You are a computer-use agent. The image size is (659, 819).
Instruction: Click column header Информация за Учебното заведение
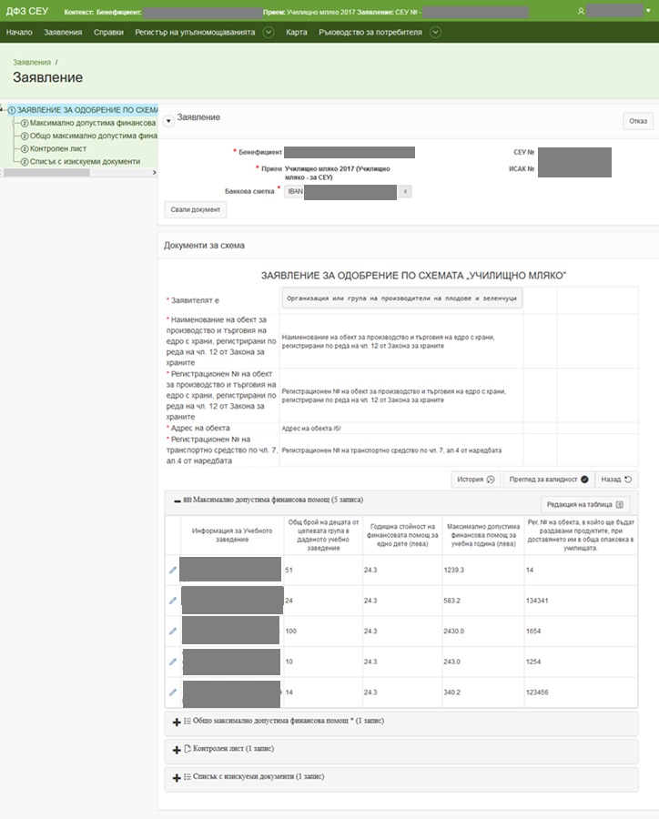tap(232, 535)
